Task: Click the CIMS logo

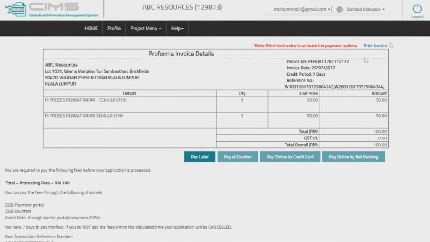Action: click(52, 10)
